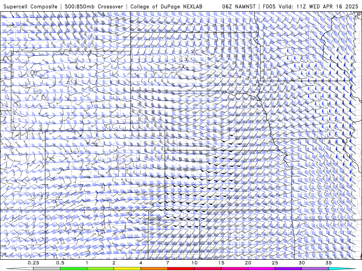The image size is (362, 271).
Task: Click the legend value 2
Action: click(114, 263)
